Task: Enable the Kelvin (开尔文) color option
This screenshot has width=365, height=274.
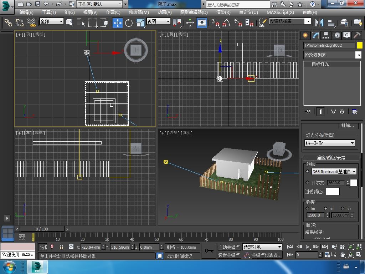Action: coord(308,183)
